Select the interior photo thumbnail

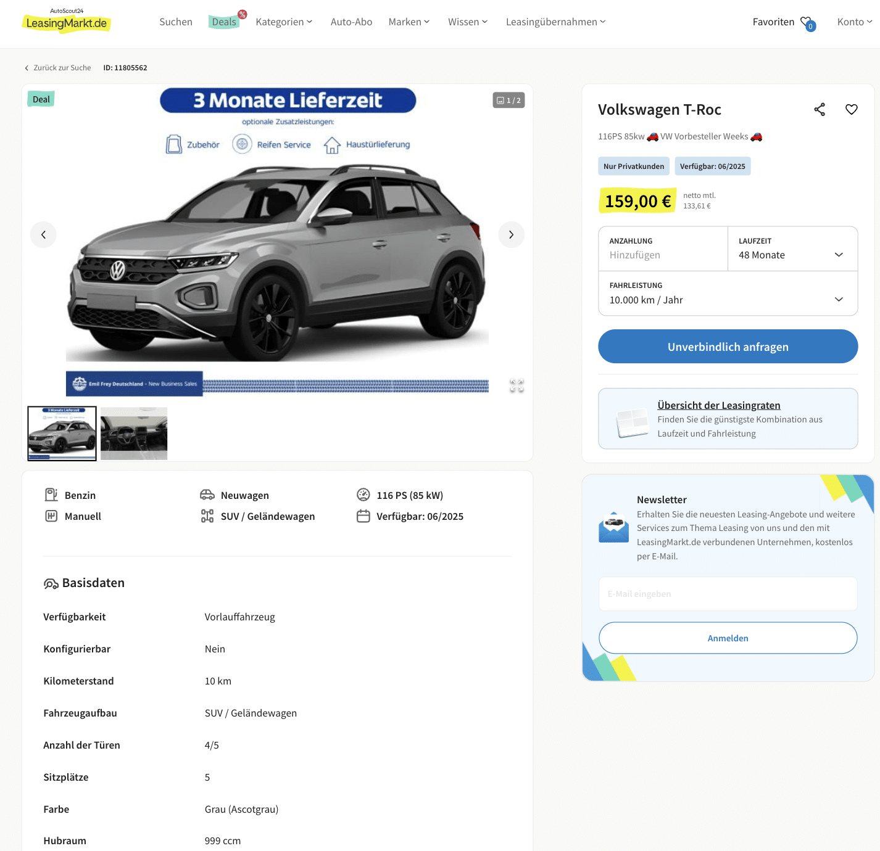click(134, 434)
